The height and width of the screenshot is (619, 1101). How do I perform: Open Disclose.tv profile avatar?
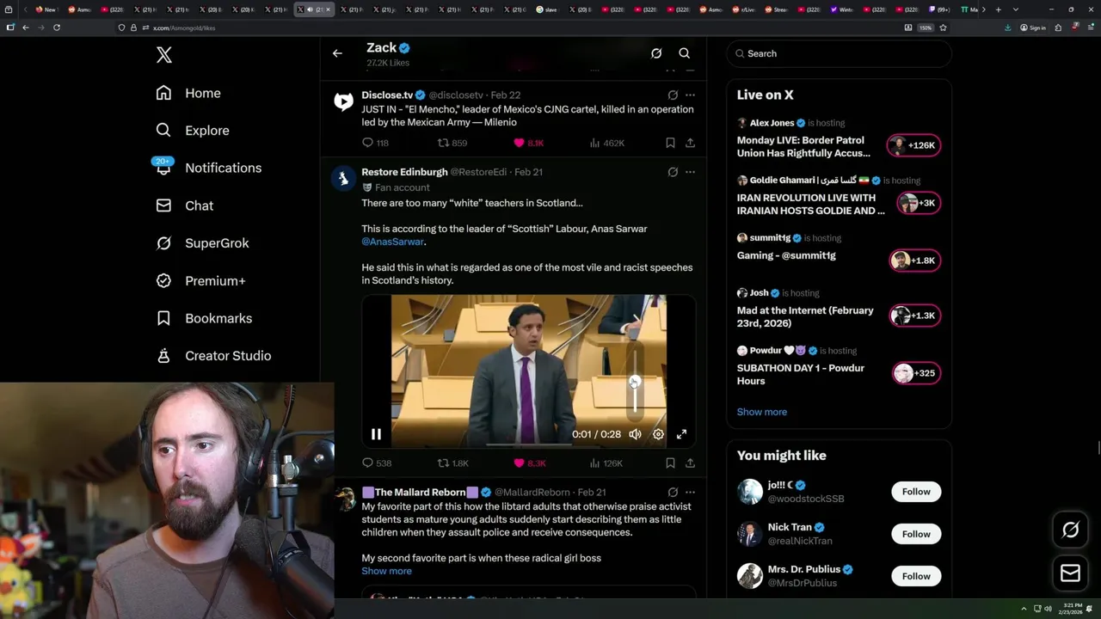[x=343, y=102]
